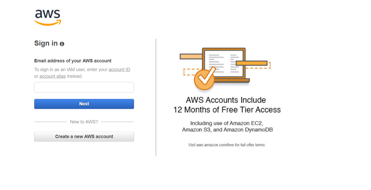Click the light-orange bar left of laptop
Image resolution: width=371 pixels, height=190 pixels.
(191, 56)
